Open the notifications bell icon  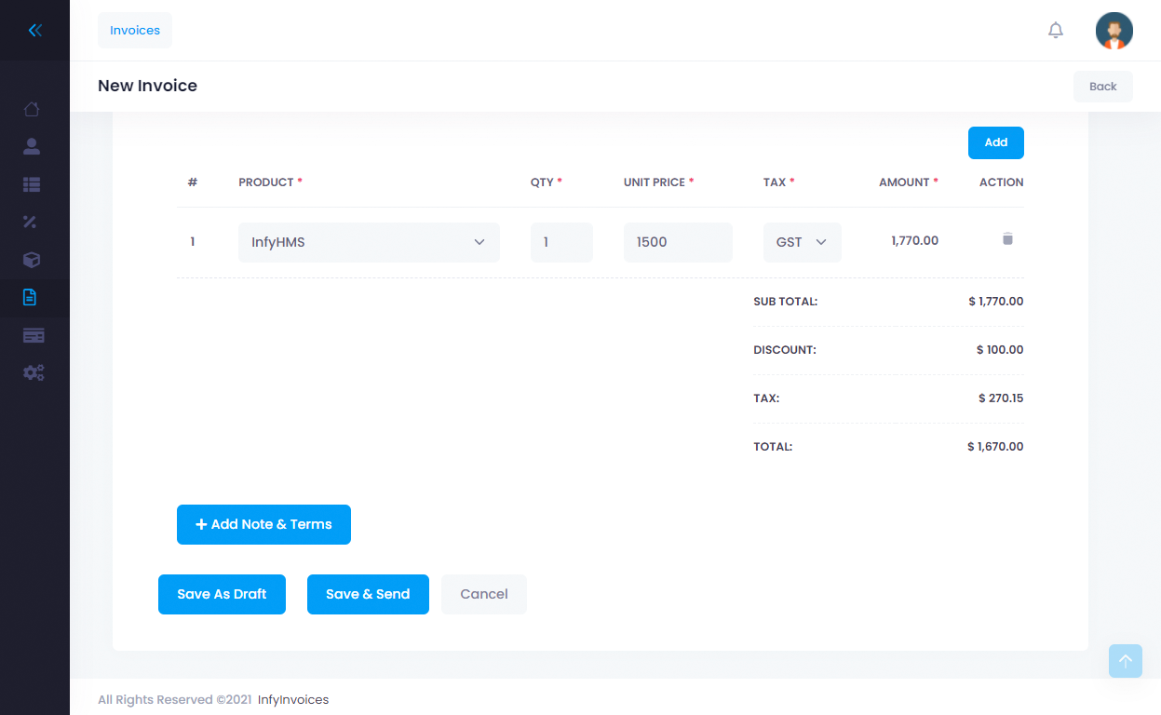1055,30
